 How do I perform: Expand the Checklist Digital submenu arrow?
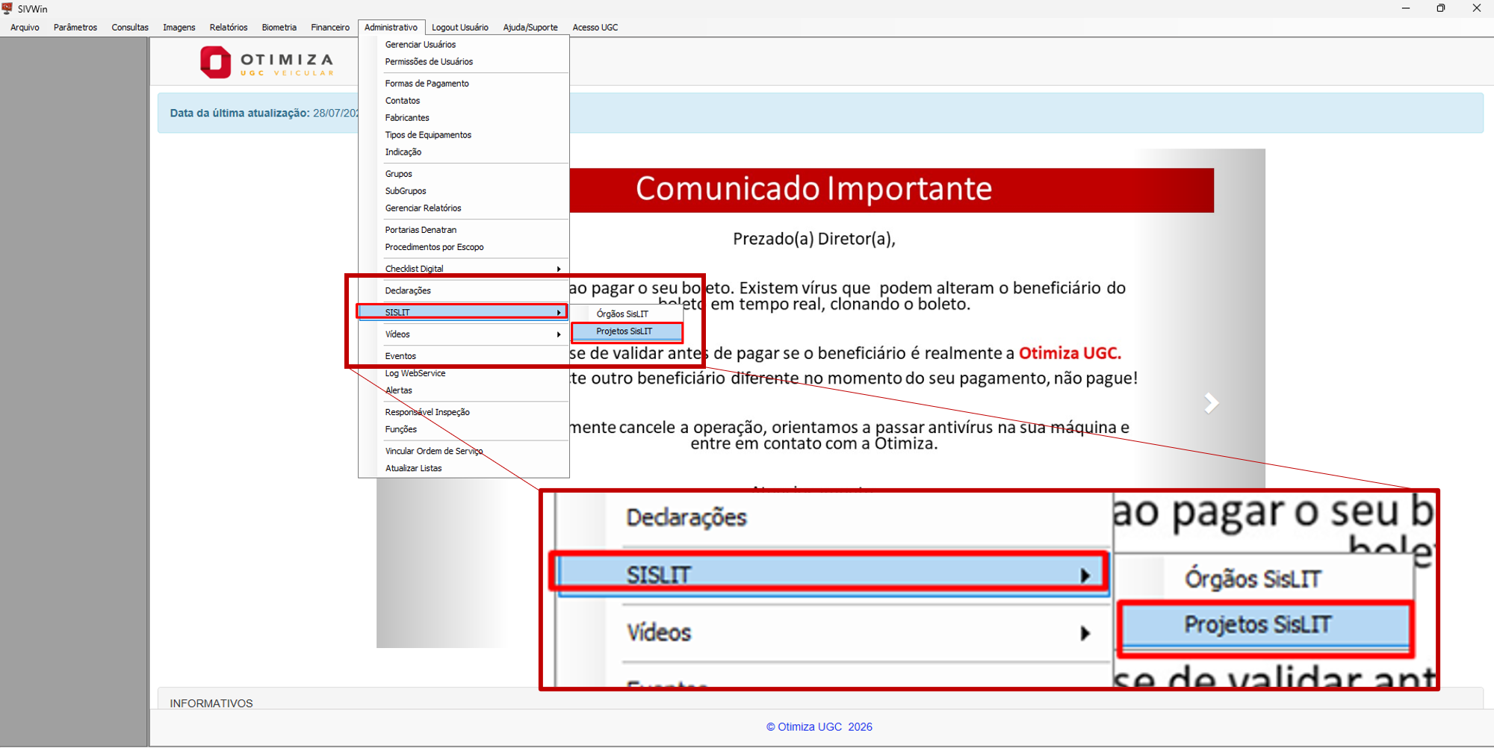(x=558, y=269)
